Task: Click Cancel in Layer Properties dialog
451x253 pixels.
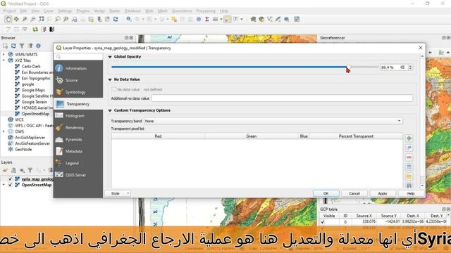Action: tap(354, 194)
